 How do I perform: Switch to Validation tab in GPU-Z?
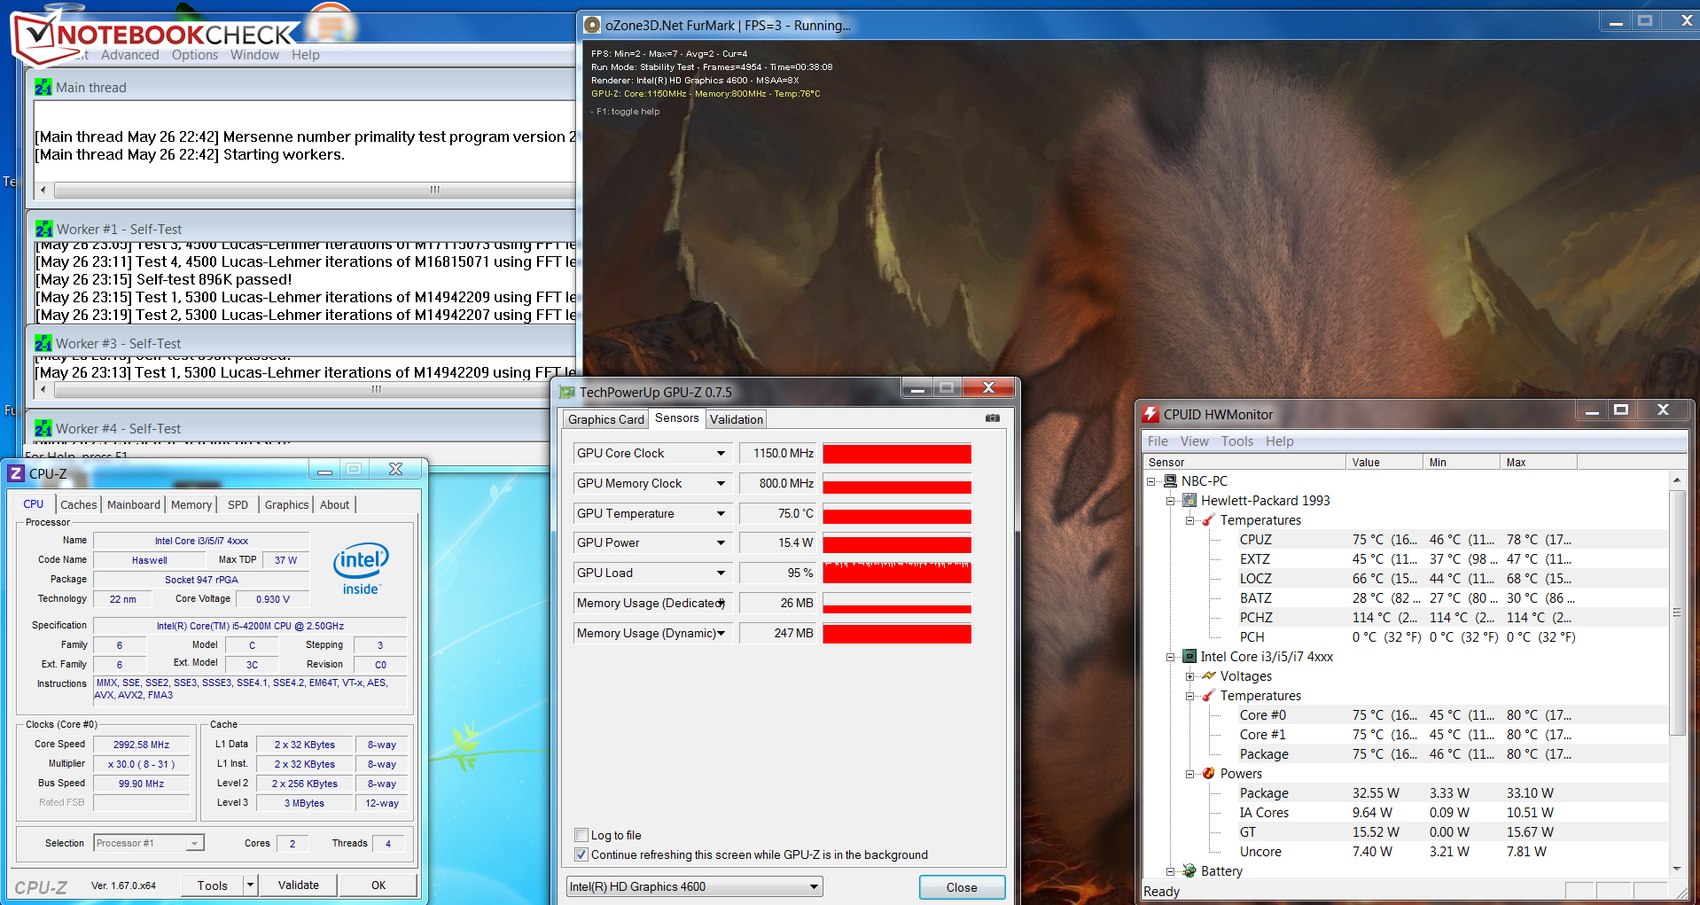click(737, 419)
